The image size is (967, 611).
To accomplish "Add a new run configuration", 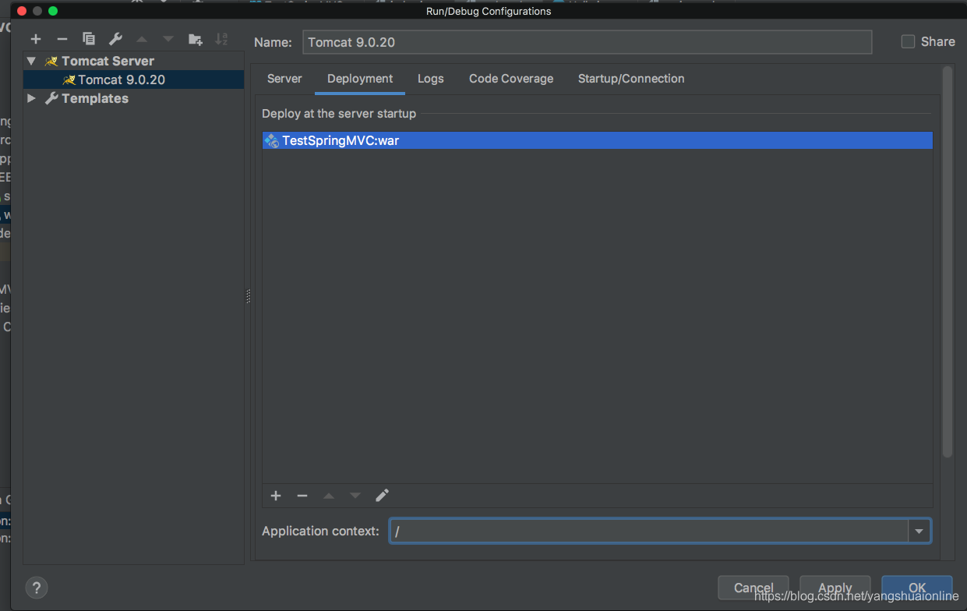I will coord(36,39).
